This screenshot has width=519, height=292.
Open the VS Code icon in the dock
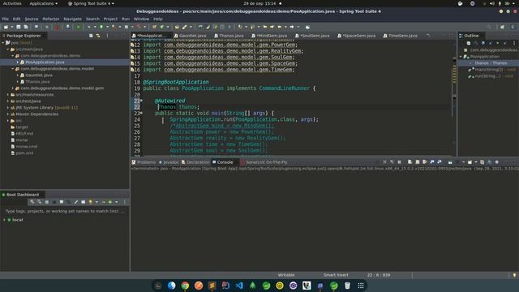tap(239, 286)
